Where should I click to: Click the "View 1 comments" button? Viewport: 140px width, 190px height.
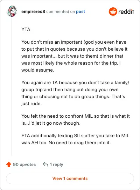click(x=70, y=178)
